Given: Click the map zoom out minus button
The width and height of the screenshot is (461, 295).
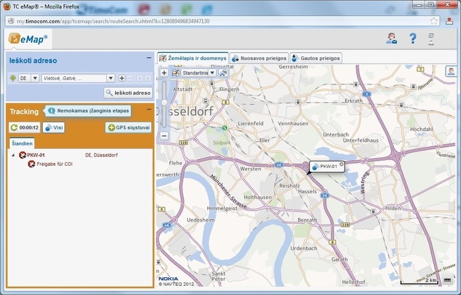Looking at the screenshot, I should pos(164,136).
